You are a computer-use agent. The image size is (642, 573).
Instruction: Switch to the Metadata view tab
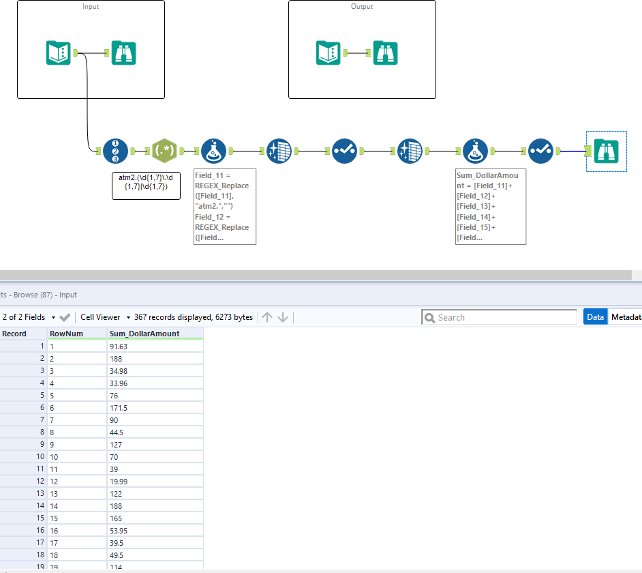click(x=626, y=317)
